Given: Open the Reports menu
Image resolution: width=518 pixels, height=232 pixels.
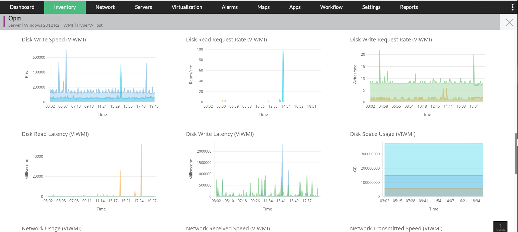Looking at the screenshot, I should coord(409,7).
